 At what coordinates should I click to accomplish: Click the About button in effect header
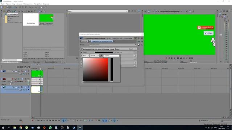click(131, 49)
